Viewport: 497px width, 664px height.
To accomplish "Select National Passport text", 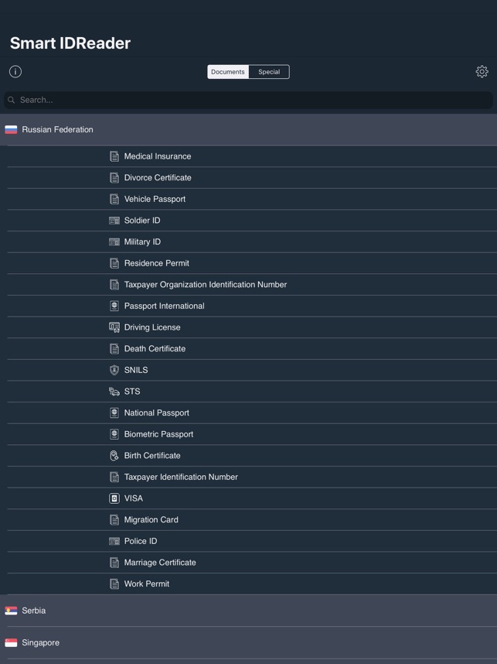I will coord(156,413).
